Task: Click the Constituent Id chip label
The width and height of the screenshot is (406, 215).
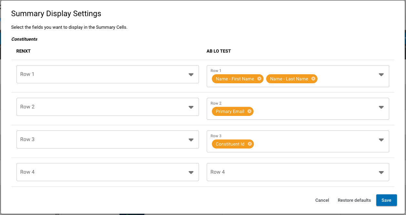Action: 229,144
